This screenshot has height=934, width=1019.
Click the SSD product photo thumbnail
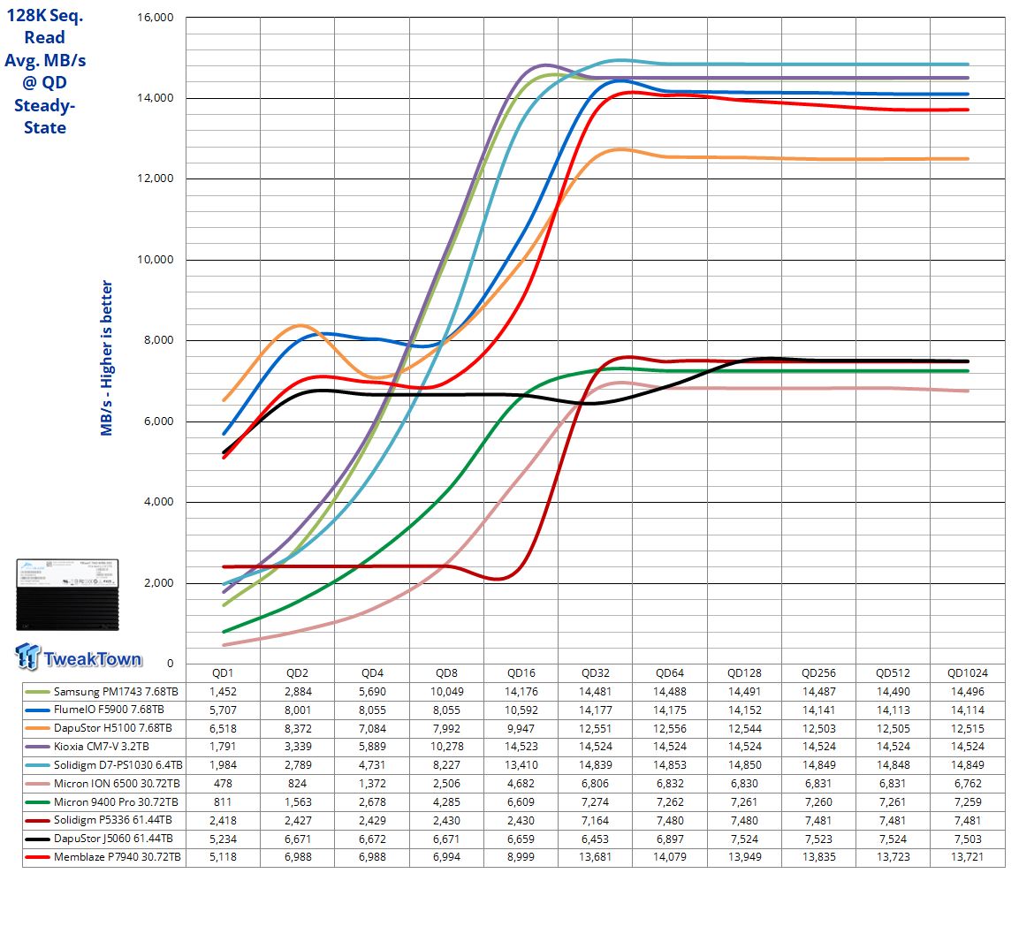click(x=67, y=595)
